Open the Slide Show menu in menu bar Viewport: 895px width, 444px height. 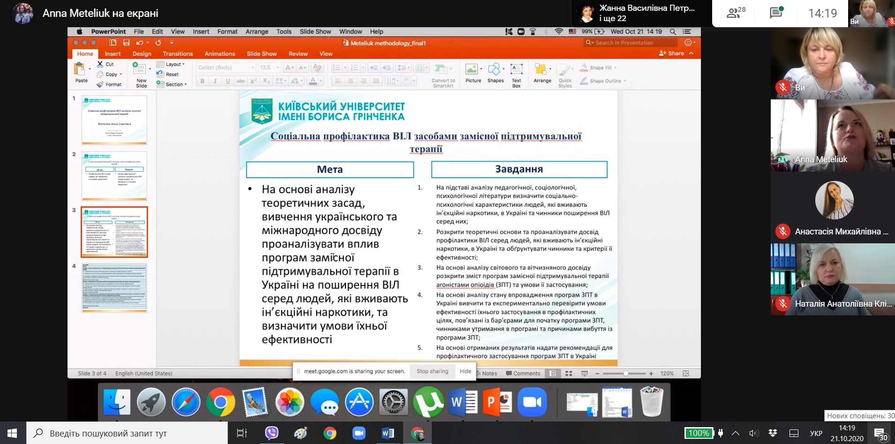[x=315, y=31]
